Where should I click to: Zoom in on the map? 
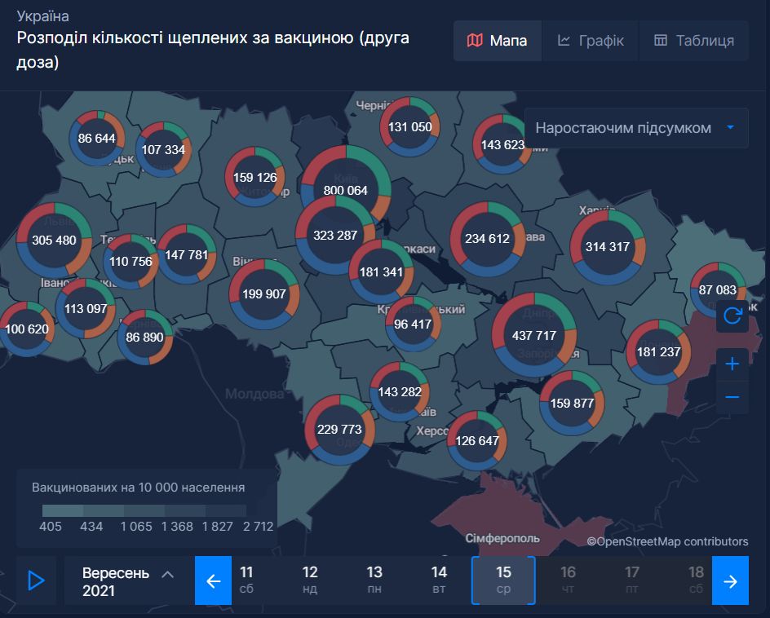click(732, 364)
